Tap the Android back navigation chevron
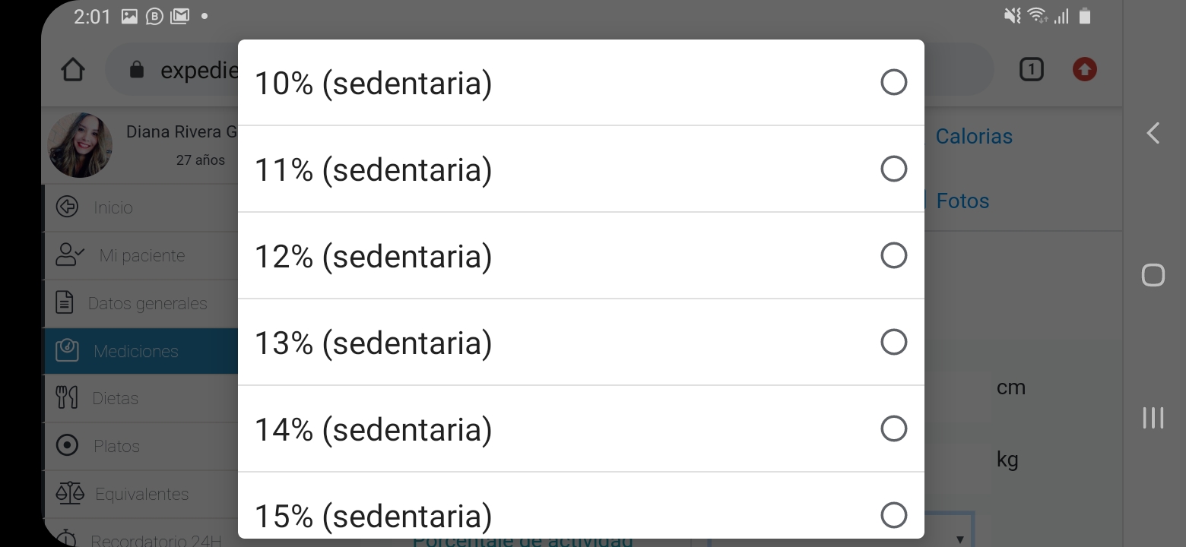This screenshot has height=547, width=1186. [1153, 133]
